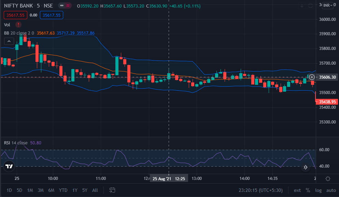Select the 1Y date range

75,190
